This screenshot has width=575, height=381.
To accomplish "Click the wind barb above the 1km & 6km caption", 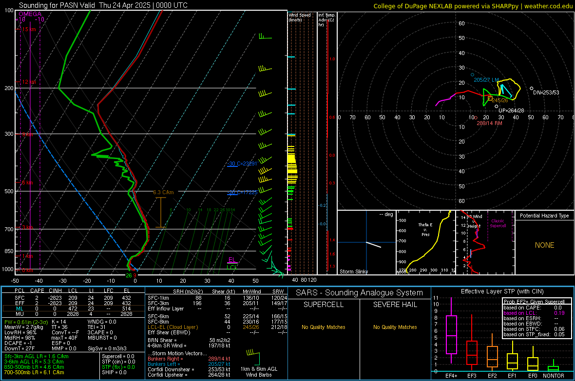I will coord(253,357).
